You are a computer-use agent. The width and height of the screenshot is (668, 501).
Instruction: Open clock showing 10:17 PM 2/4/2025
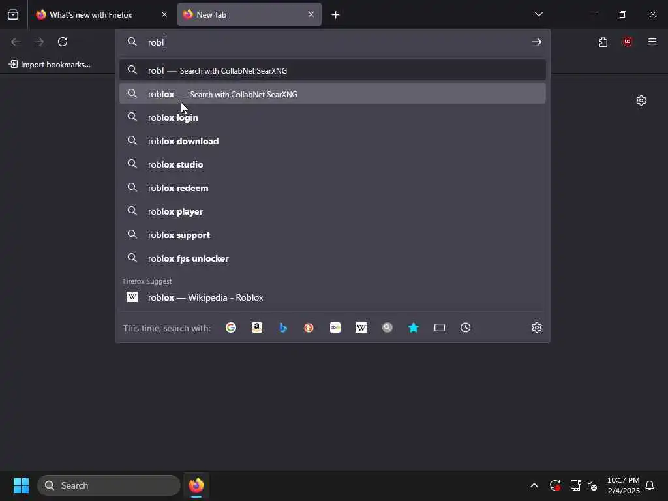click(624, 485)
